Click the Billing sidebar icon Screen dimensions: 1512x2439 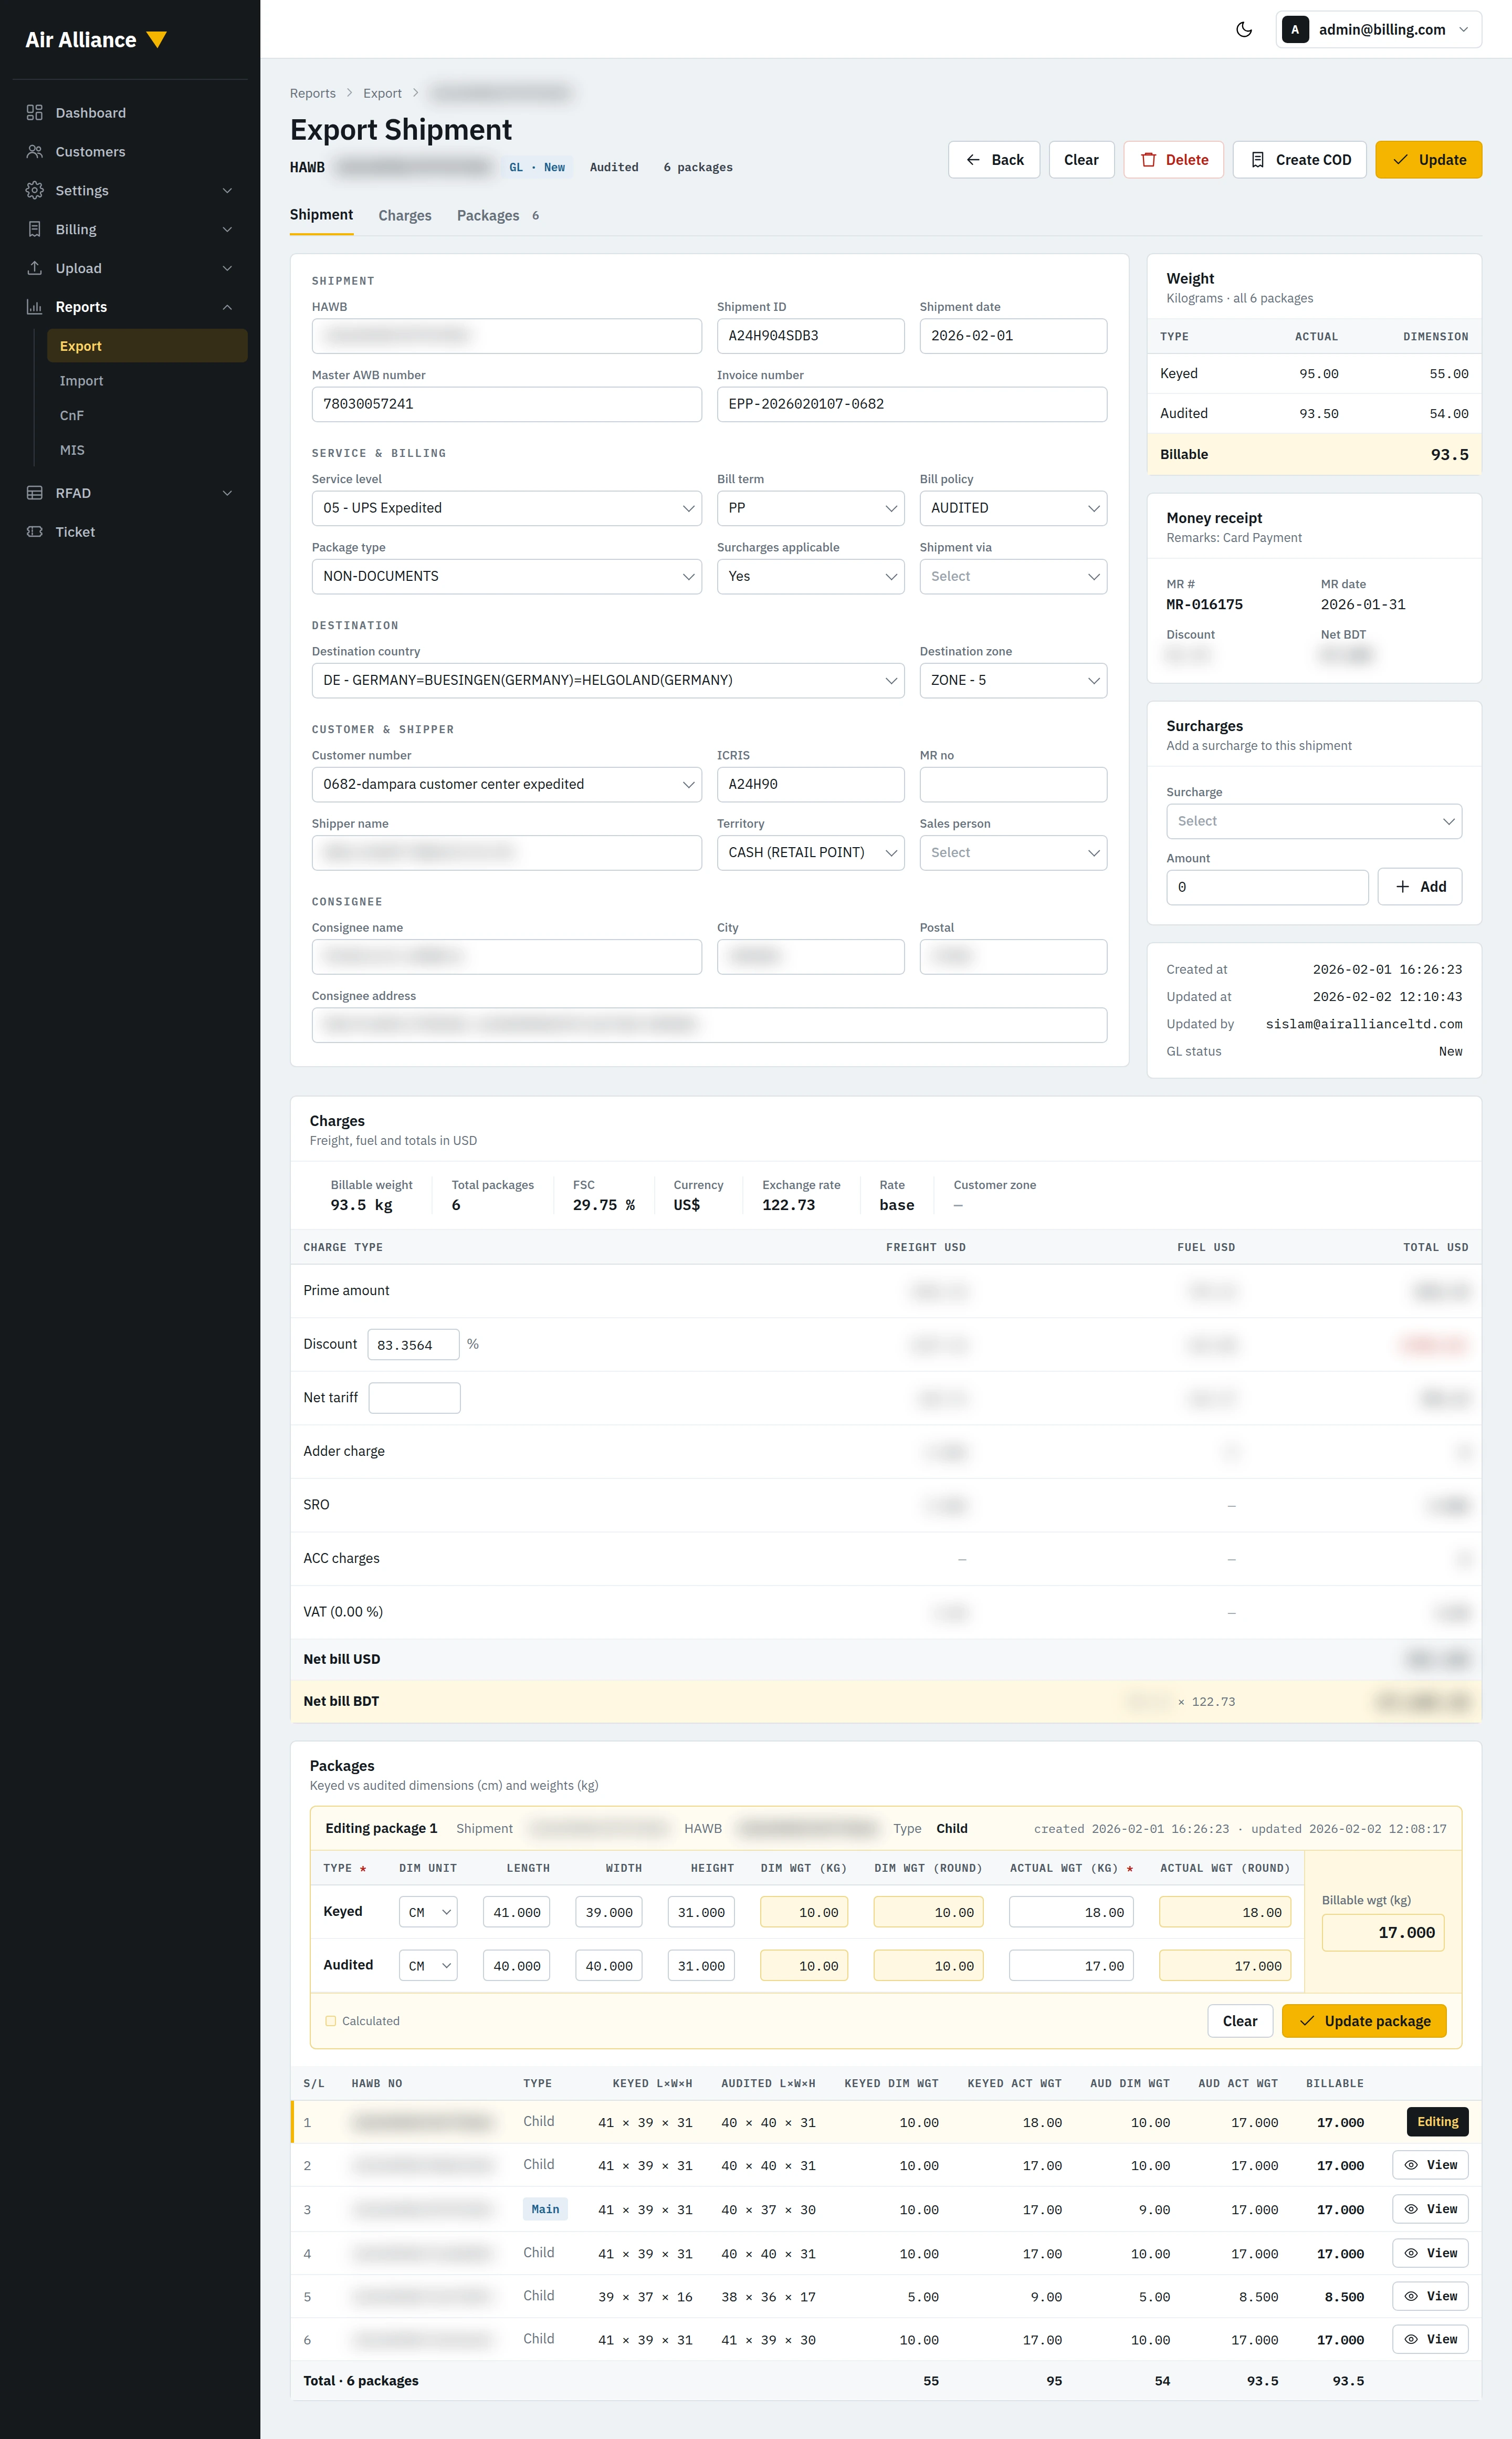point(35,229)
